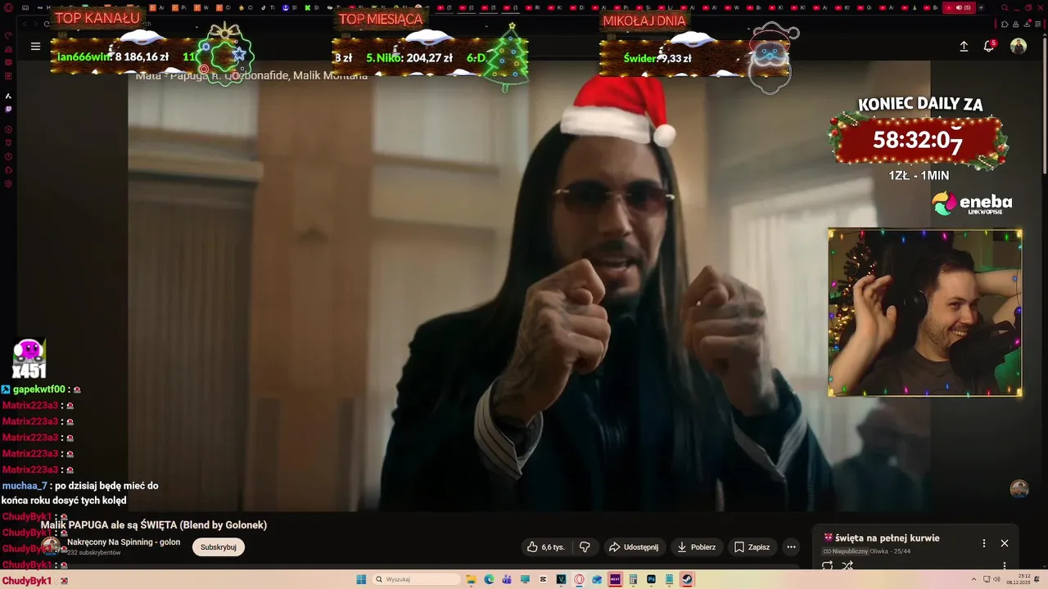Viewport: 1048px width, 589px height.
Task: Open the YouTube account avatar menu
Action: 1019,47
